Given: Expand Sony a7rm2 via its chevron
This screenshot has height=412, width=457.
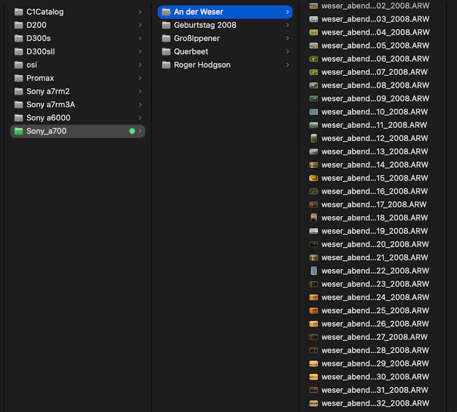Looking at the screenshot, I should point(140,91).
